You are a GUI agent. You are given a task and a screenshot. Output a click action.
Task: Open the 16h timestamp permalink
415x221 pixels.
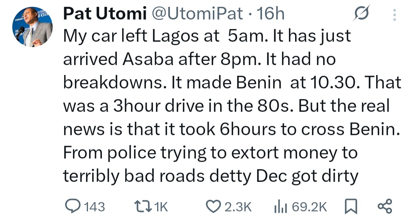(x=271, y=14)
